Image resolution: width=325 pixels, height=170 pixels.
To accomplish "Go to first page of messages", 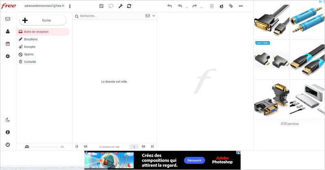I will [77, 146].
